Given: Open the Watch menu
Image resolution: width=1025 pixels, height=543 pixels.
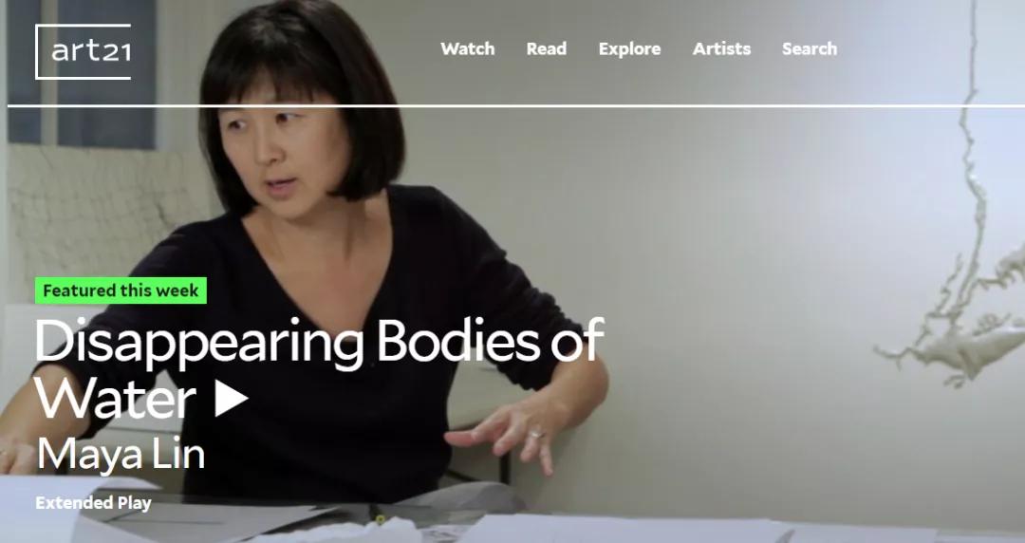Looking at the screenshot, I should 467,49.
